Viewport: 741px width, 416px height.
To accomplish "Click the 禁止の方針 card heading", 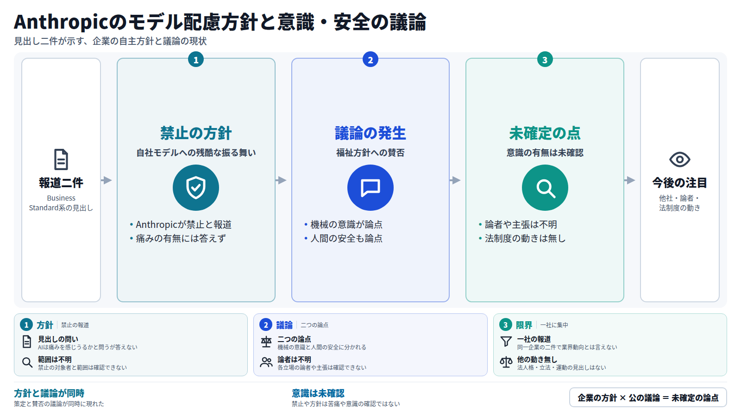I will [196, 133].
